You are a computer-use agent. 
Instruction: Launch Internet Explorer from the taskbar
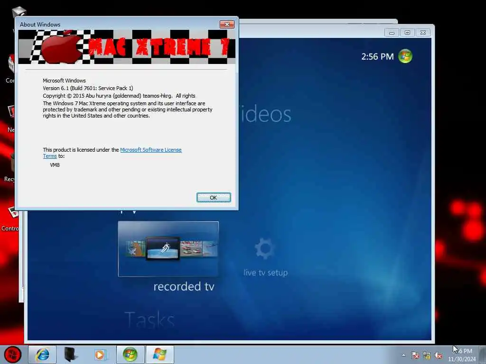coord(42,355)
